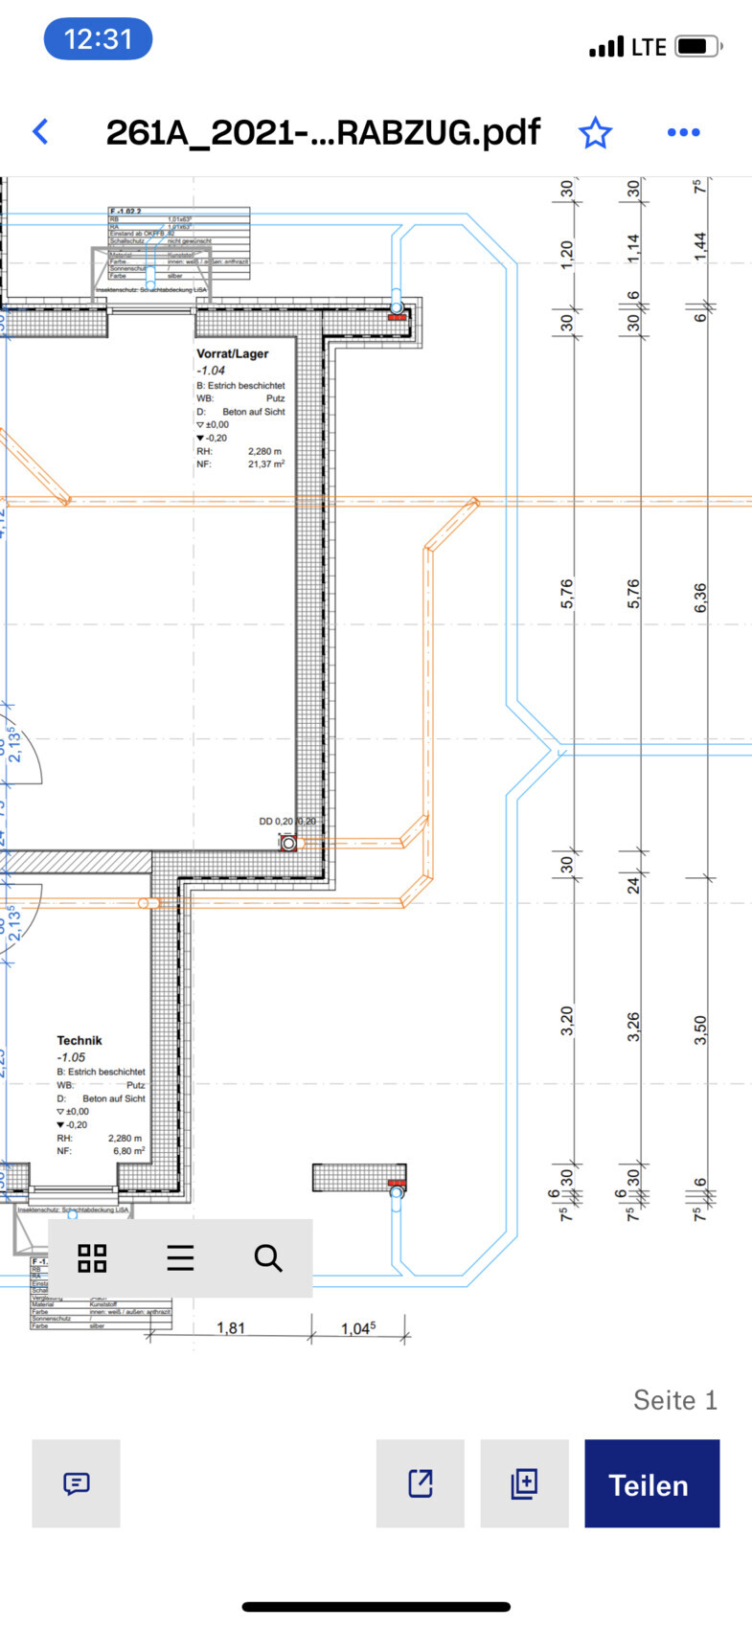
Task: Open the comments panel
Action: 76,1483
